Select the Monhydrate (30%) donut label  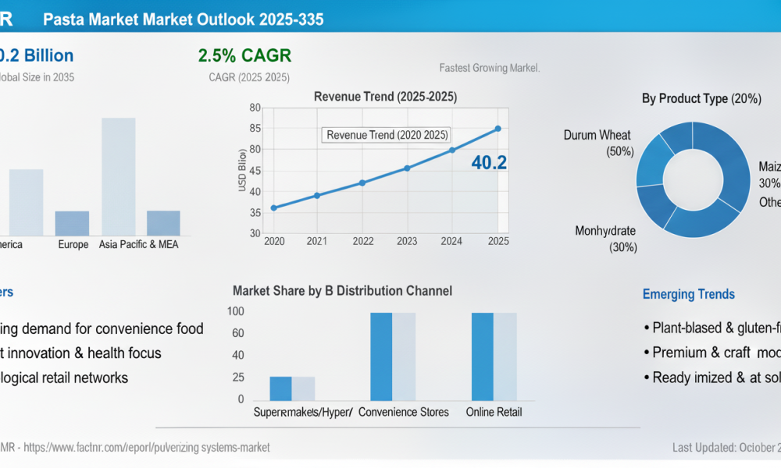606,239
